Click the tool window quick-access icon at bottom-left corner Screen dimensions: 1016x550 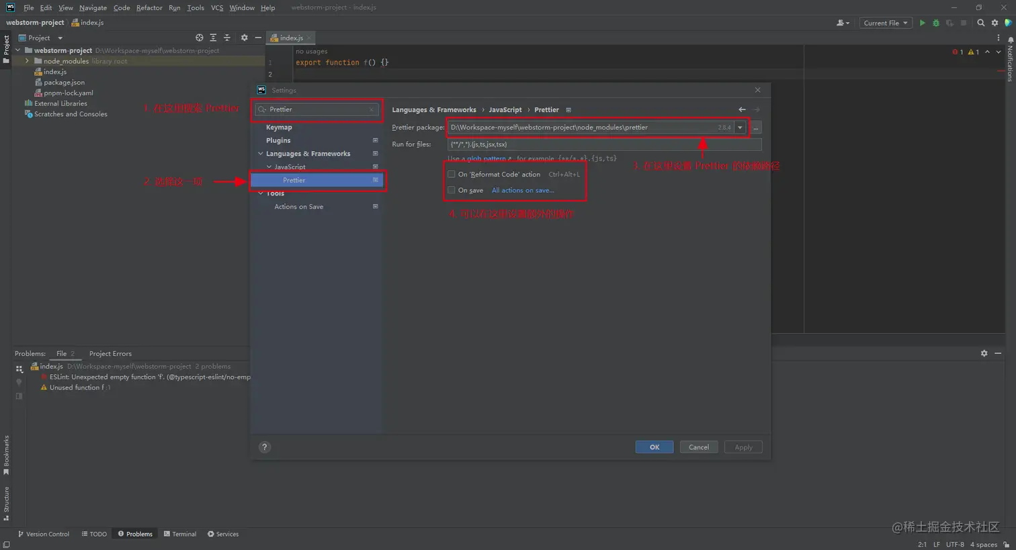(6, 545)
